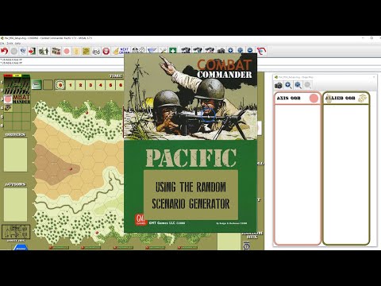Image resolution: width=381 pixels, height=286 pixels.
Task: Click the red line-of-sight thread icon
Action: pyautogui.click(x=261, y=51)
